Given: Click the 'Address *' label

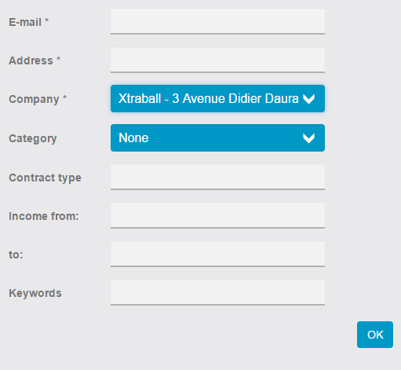Looking at the screenshot, I should pos(35,60).
